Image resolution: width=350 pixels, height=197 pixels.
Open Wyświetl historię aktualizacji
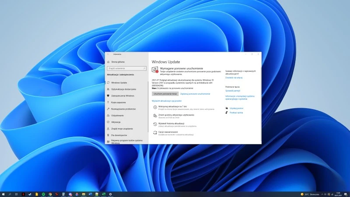point(175,125)
